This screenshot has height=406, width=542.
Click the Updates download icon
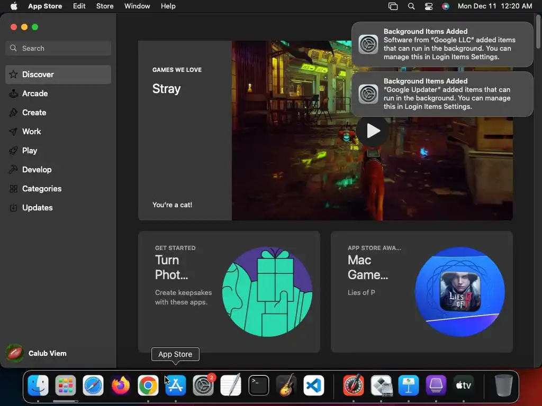[x=13, y=207]
